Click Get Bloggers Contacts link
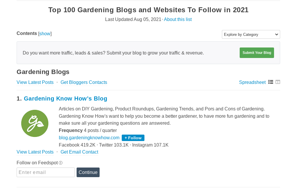295x192 pixels. coord(84,82)
